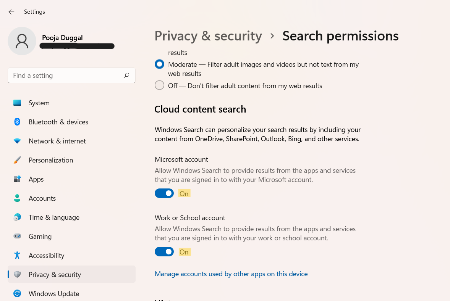Screen dimensions: 450x301
Task: Click the Accessibility figure icon
Action: [17, 256]
